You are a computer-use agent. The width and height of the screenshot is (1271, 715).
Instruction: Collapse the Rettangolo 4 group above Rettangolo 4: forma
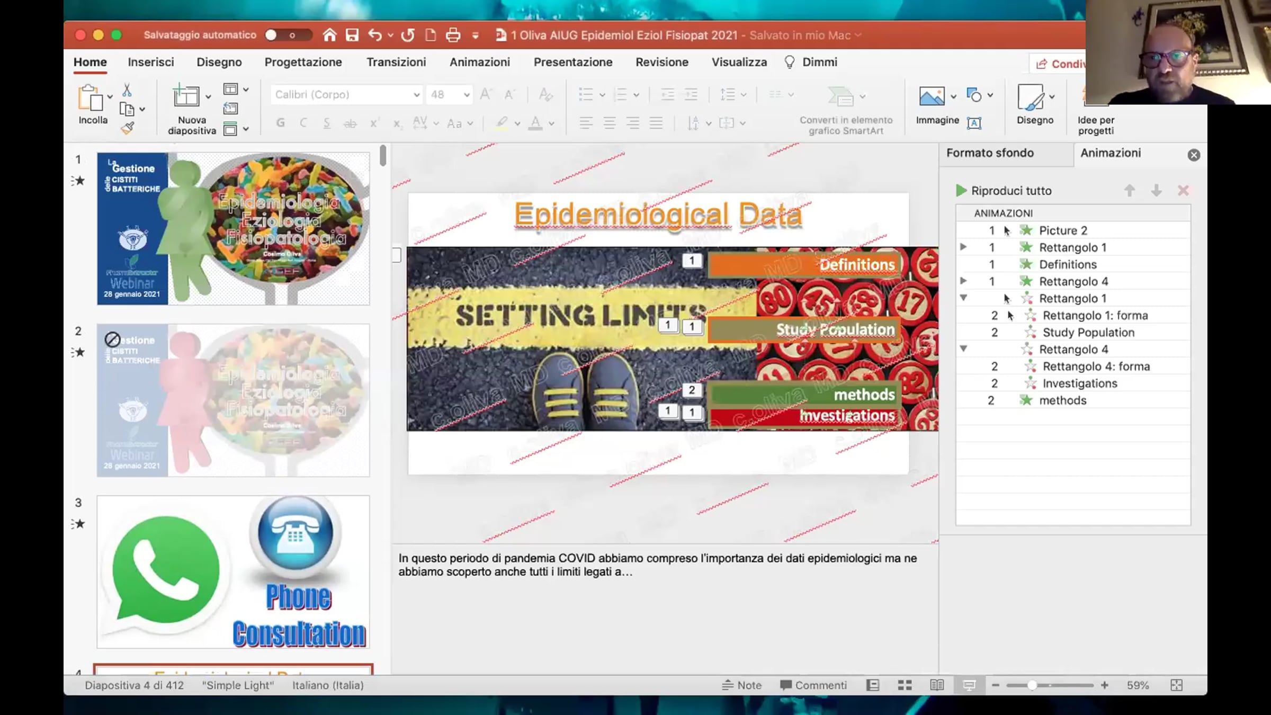(x=963, y=348)
